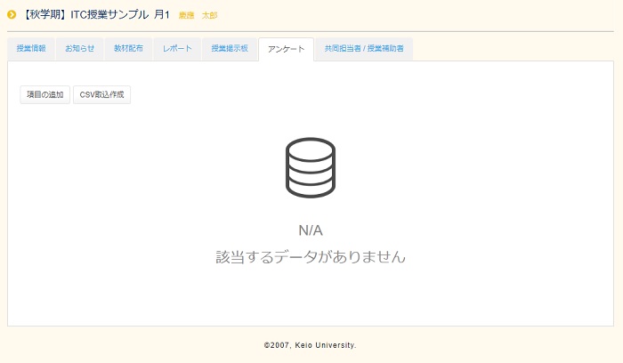Screen dimensions: 623x363
Task: Click the orange arrow icon beside course title
Action: click(x=12, y=15)
